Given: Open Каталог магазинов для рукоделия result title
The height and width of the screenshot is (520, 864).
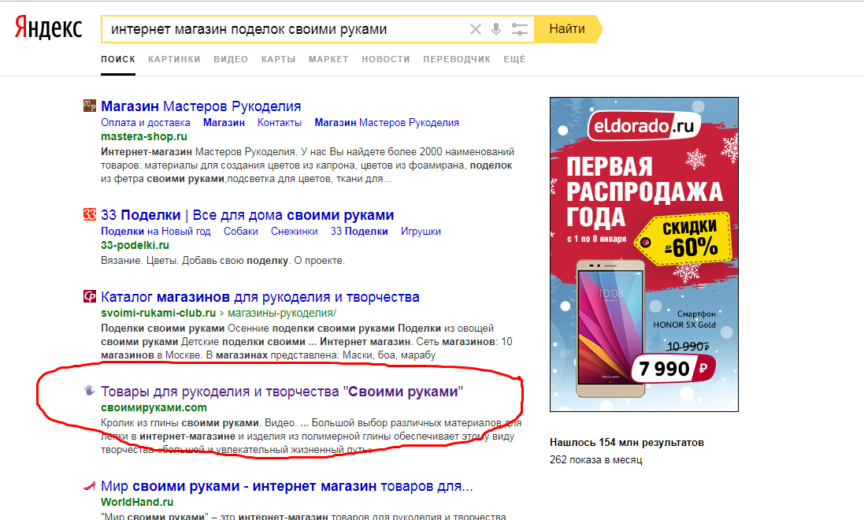Looking at the screenshot, I should click(x=260, y=297).
